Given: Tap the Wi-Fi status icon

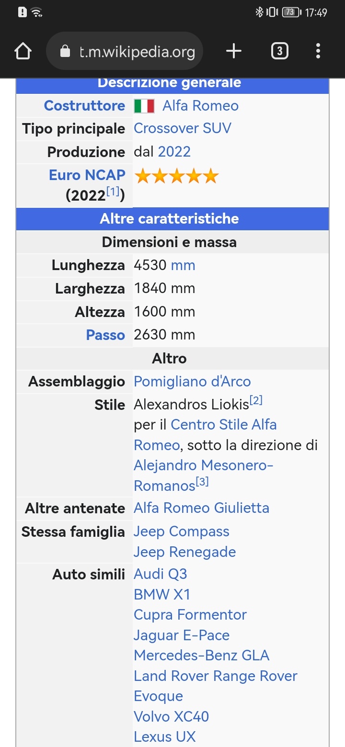Looking at the screenshot, I should coord(36,12).
